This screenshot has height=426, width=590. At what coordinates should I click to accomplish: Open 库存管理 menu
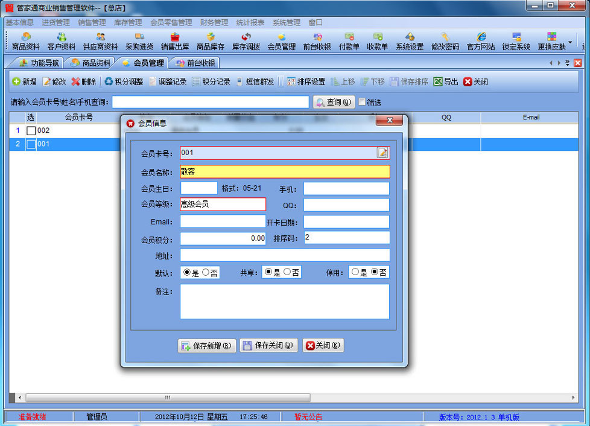(x=128, y=22)
